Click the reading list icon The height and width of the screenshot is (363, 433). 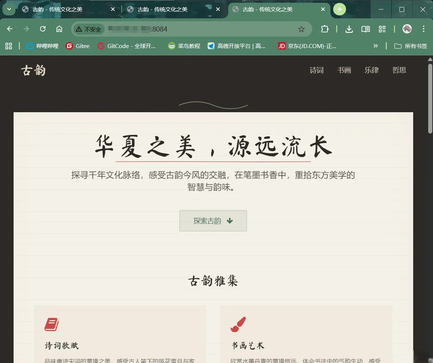coord(365,29)
